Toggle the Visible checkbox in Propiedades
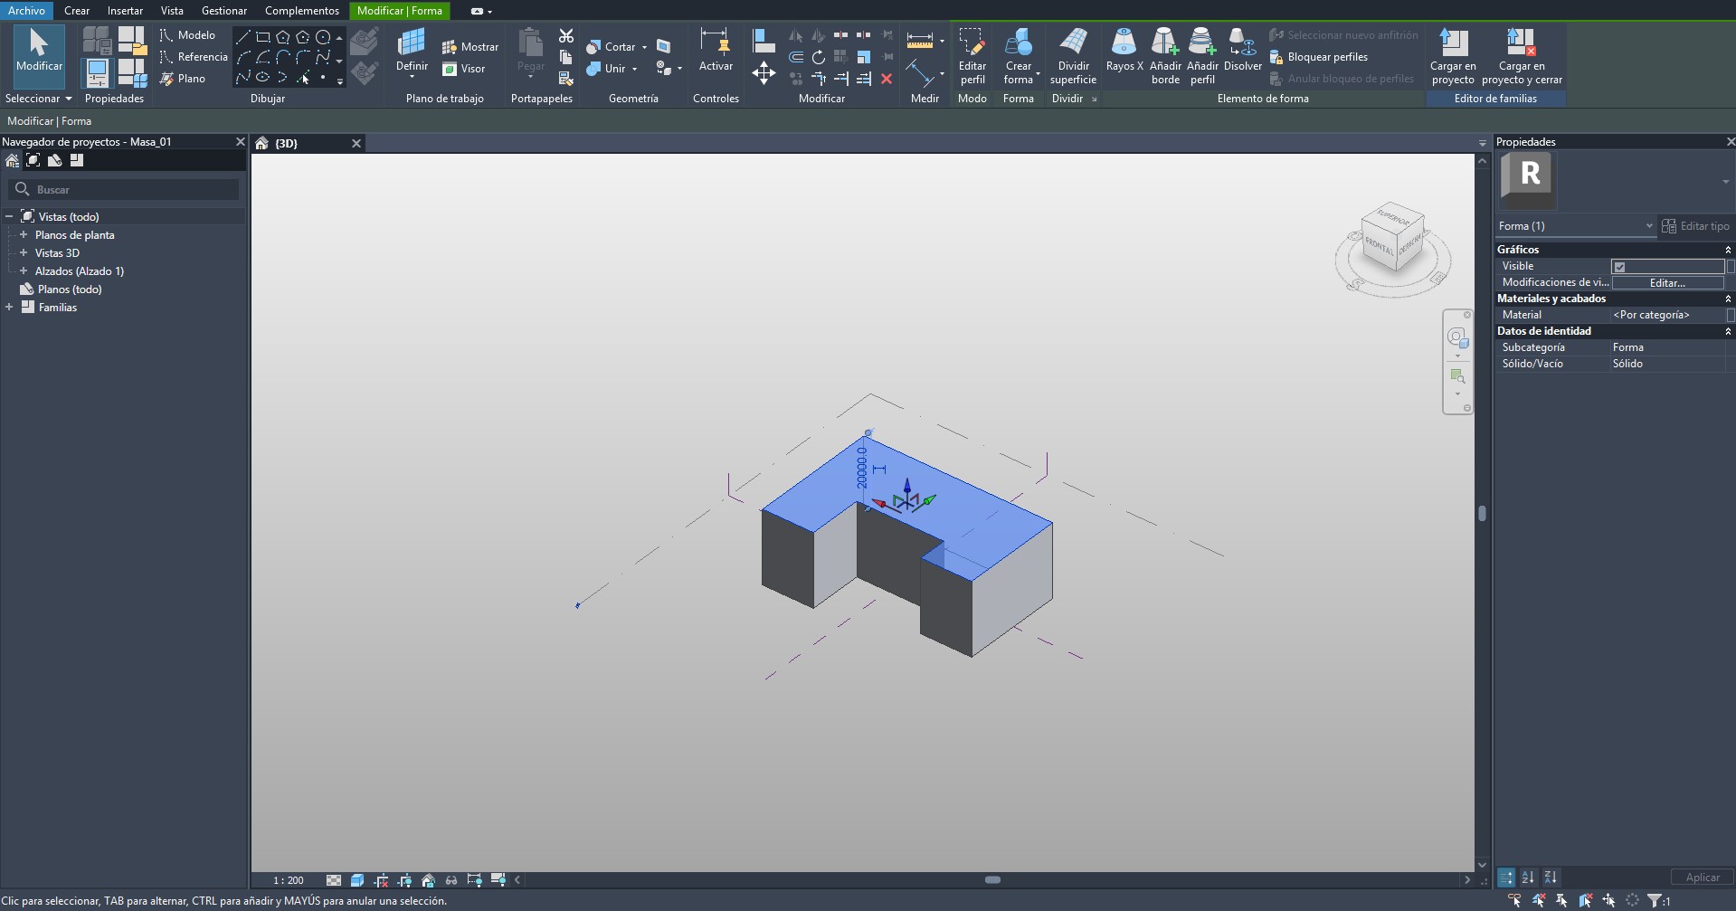Screen dimensions: 1736x911 1619,267
